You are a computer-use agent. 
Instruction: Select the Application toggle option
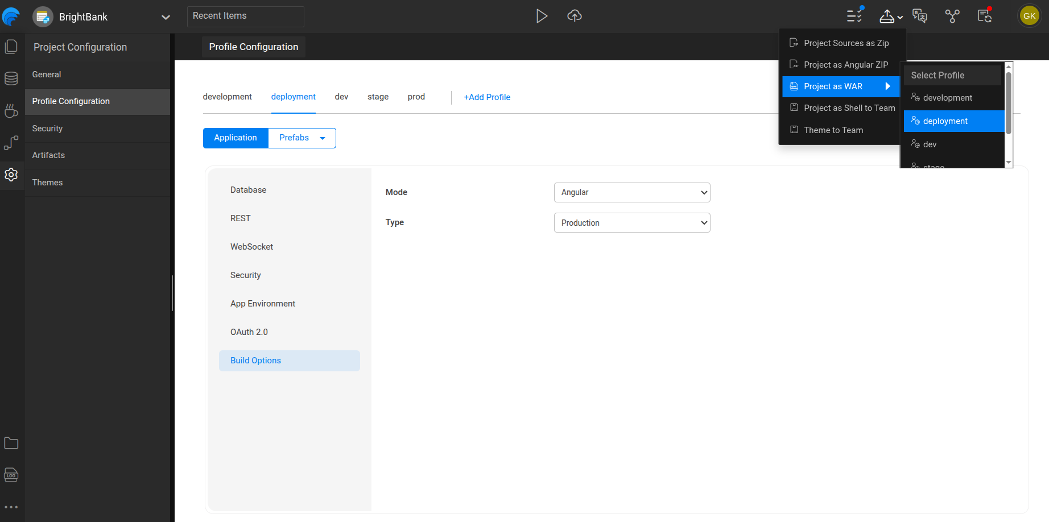tap(235, 138)
